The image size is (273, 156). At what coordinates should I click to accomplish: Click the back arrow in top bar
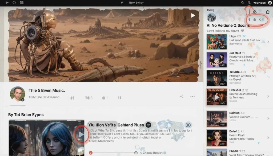(7, 3)
